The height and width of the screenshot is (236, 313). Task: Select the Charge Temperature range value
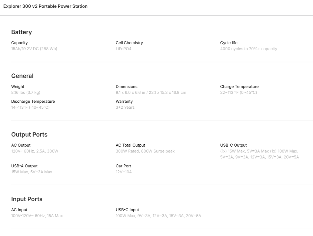(238, 92)
